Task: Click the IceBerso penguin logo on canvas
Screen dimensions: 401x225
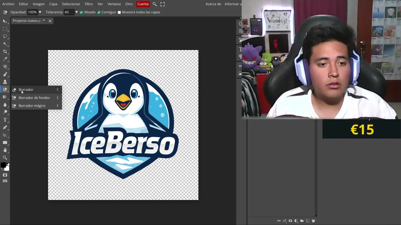Action: (x=123, y=124)
